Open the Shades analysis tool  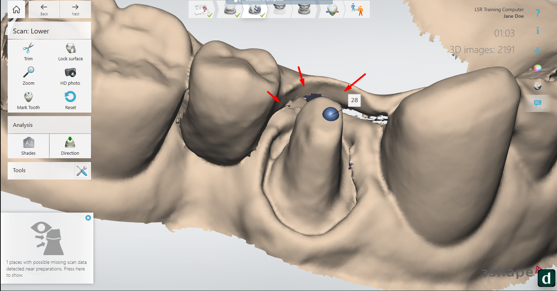click(28, 146)
